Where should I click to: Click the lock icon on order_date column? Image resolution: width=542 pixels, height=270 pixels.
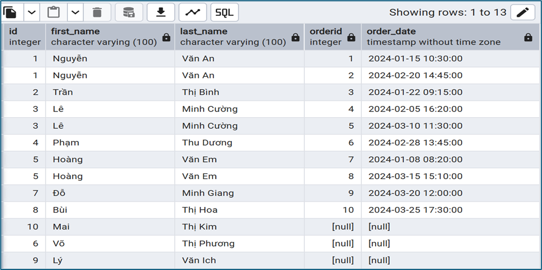click(528, 38)
